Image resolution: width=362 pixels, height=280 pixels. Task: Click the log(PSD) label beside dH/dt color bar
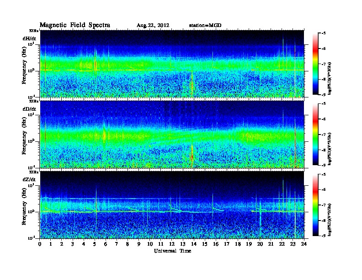pos(330,79)
